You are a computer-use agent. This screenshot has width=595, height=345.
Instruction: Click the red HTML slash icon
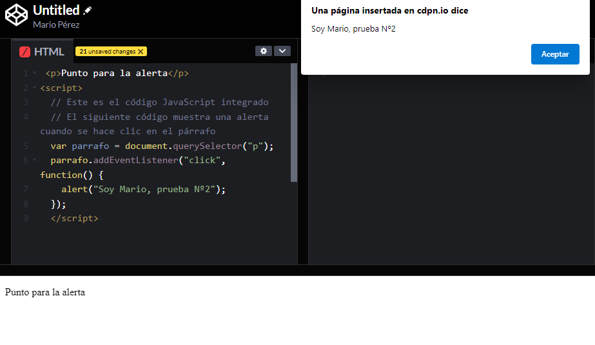pos(24,52)
